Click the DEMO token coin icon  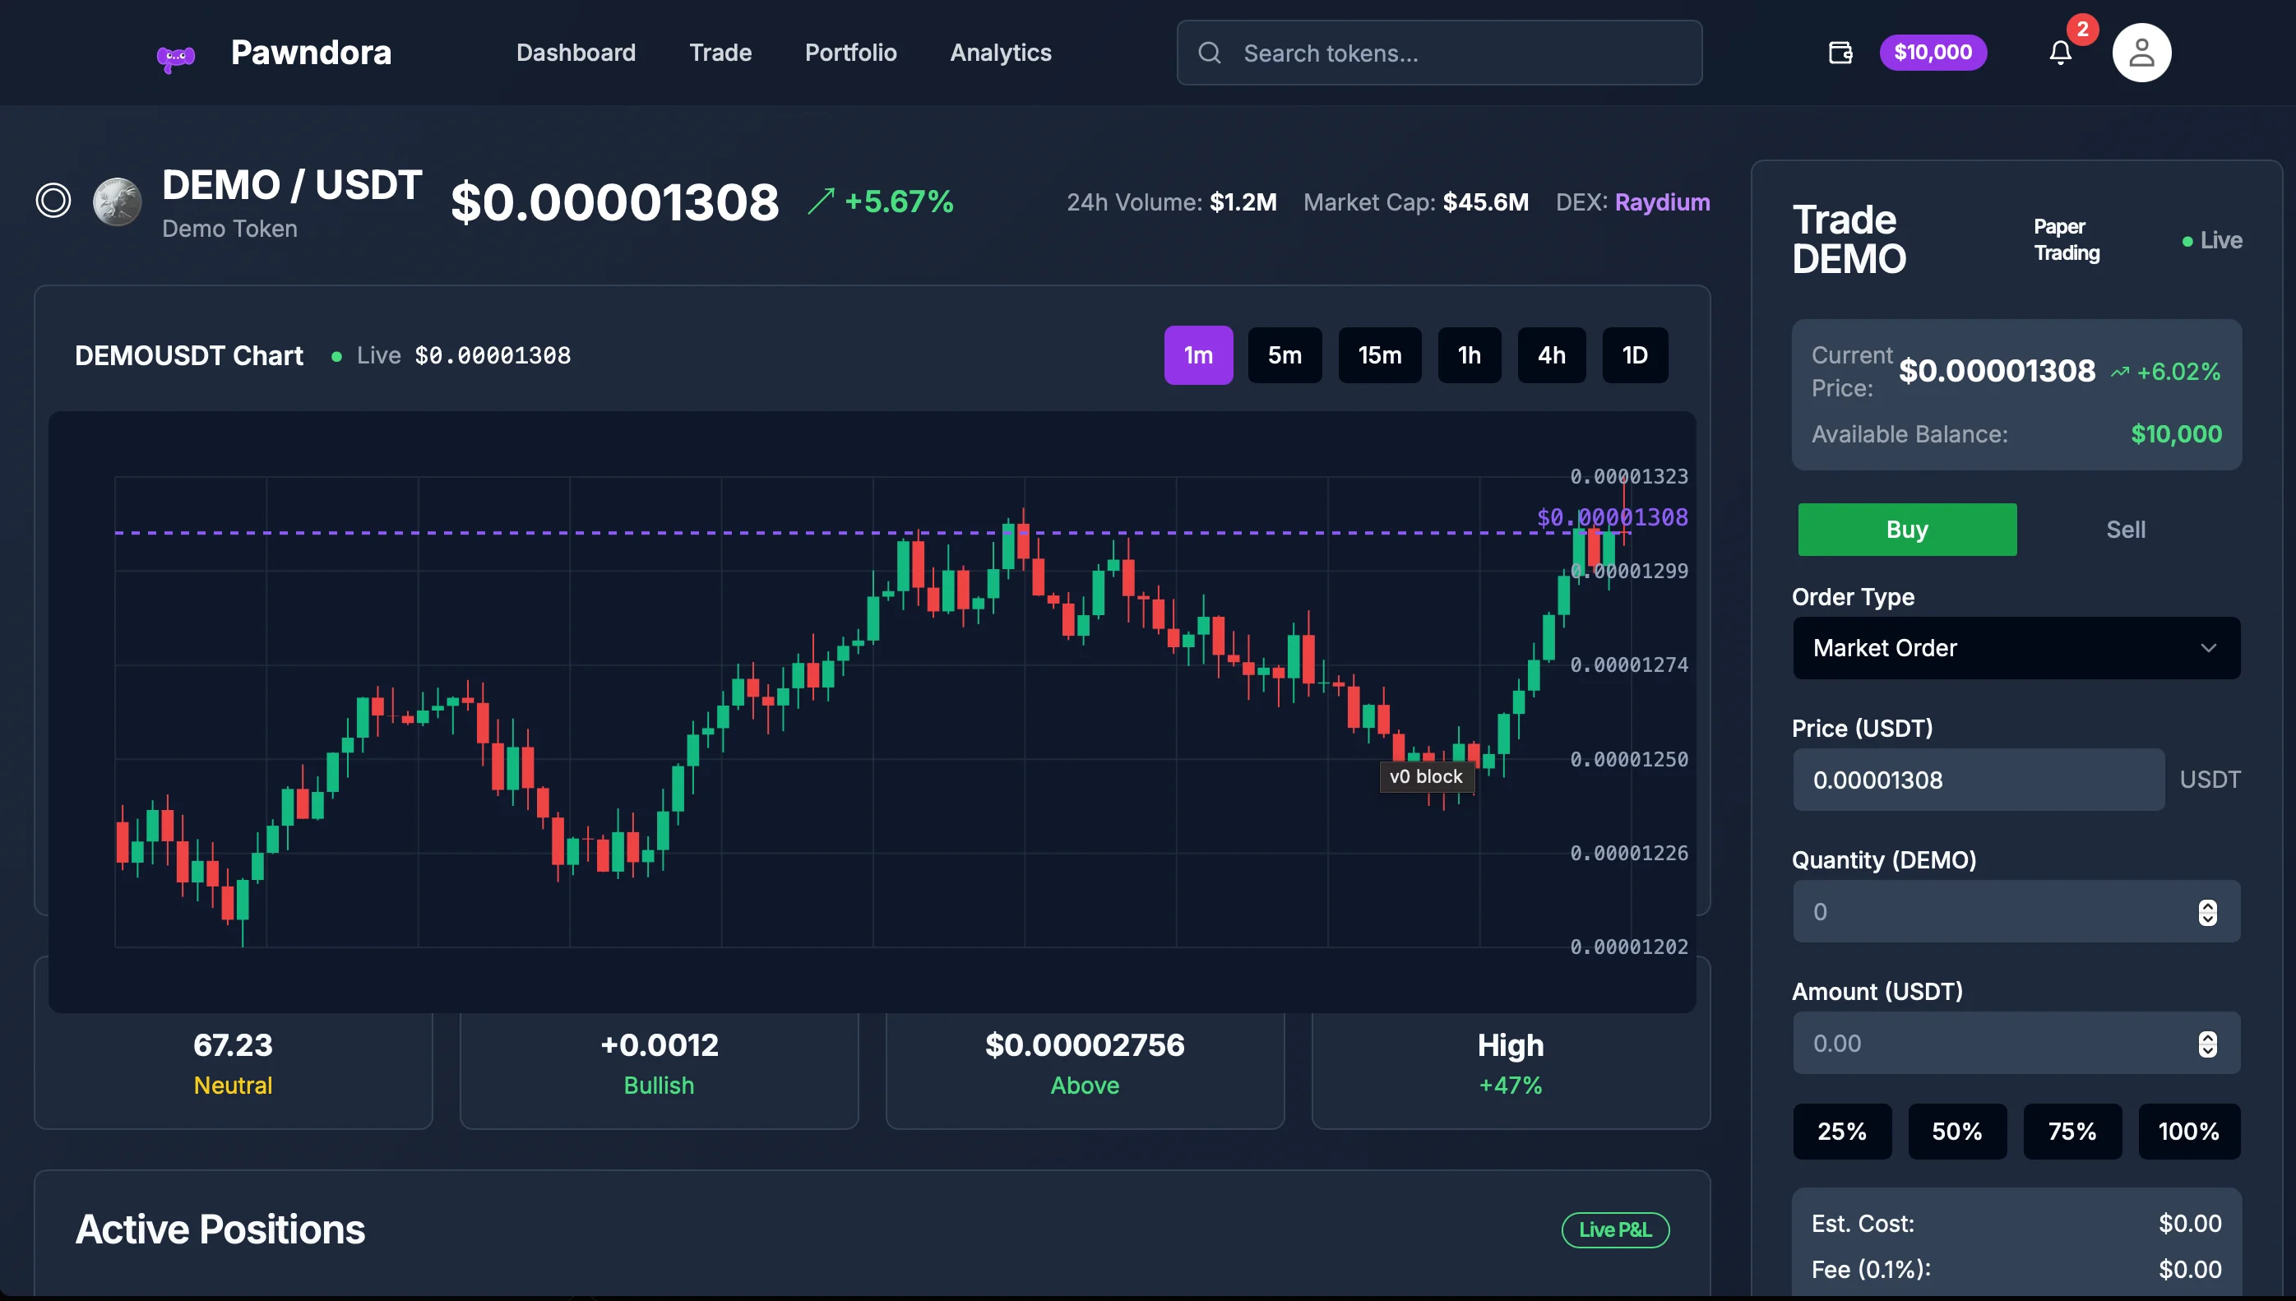click(118, 201)
